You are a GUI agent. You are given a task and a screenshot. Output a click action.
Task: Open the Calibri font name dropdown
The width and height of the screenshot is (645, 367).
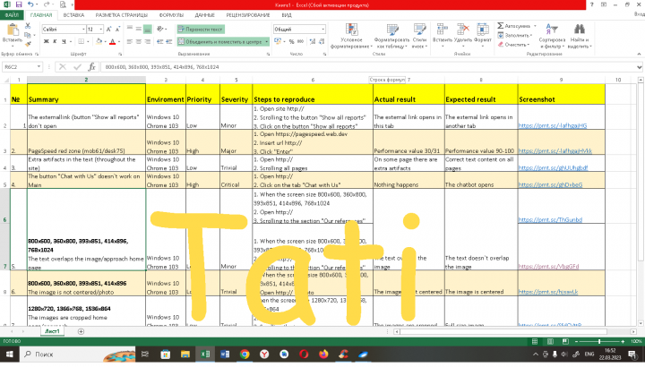(83, 30)
